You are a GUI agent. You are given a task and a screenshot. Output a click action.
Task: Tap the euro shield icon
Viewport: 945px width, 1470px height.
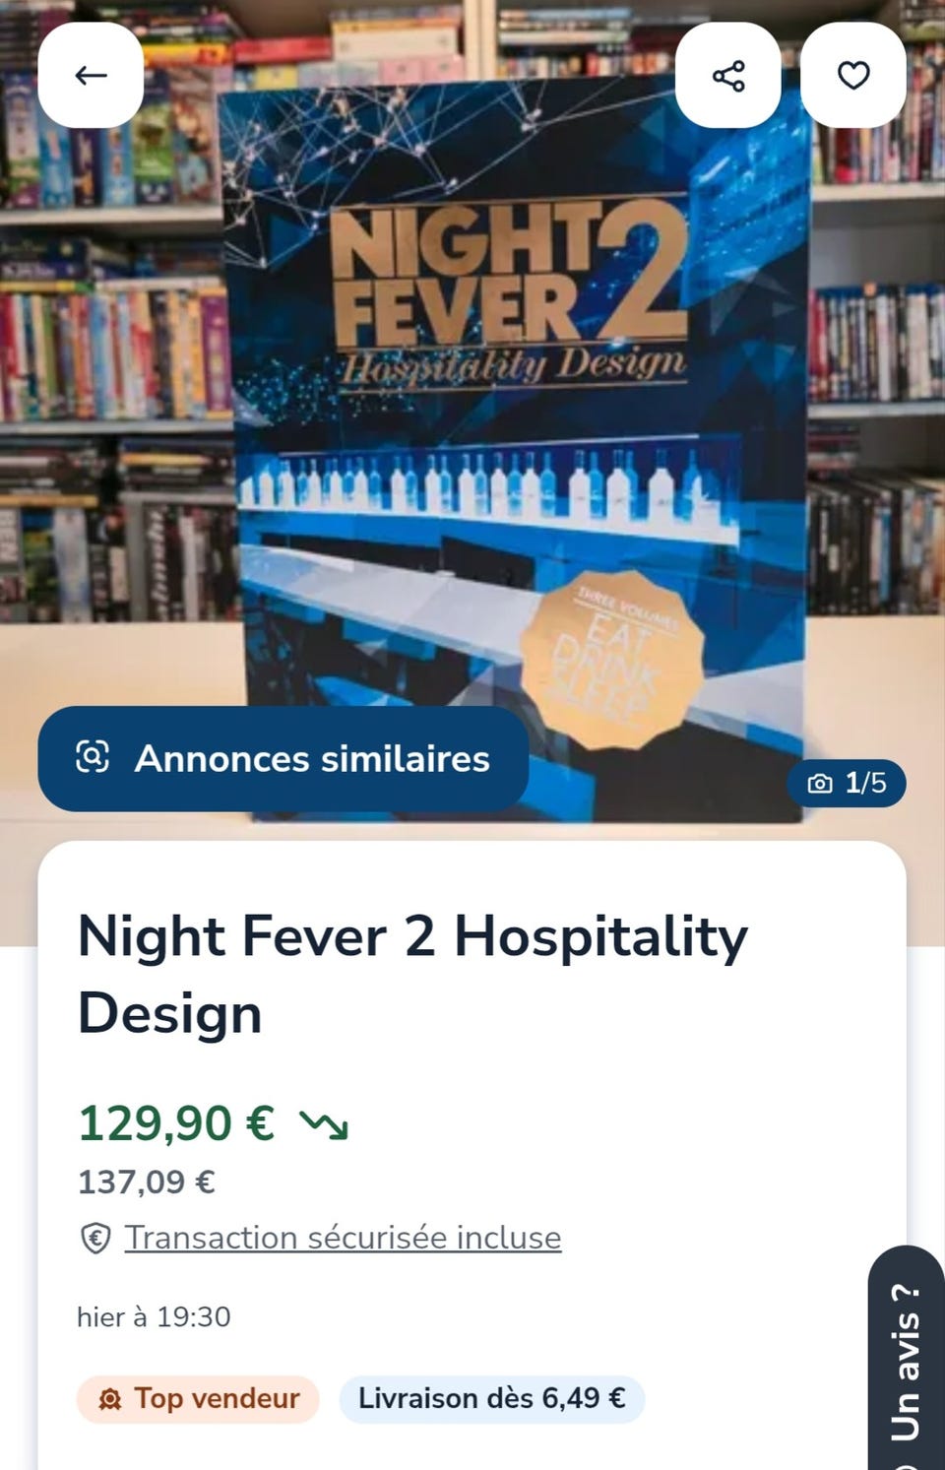click(x=94, y=1238)
